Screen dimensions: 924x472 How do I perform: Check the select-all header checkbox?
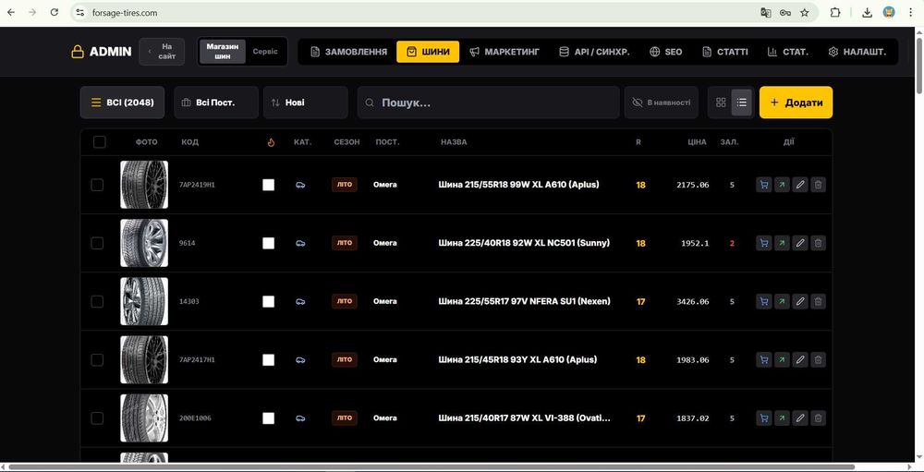pos(100,142)
